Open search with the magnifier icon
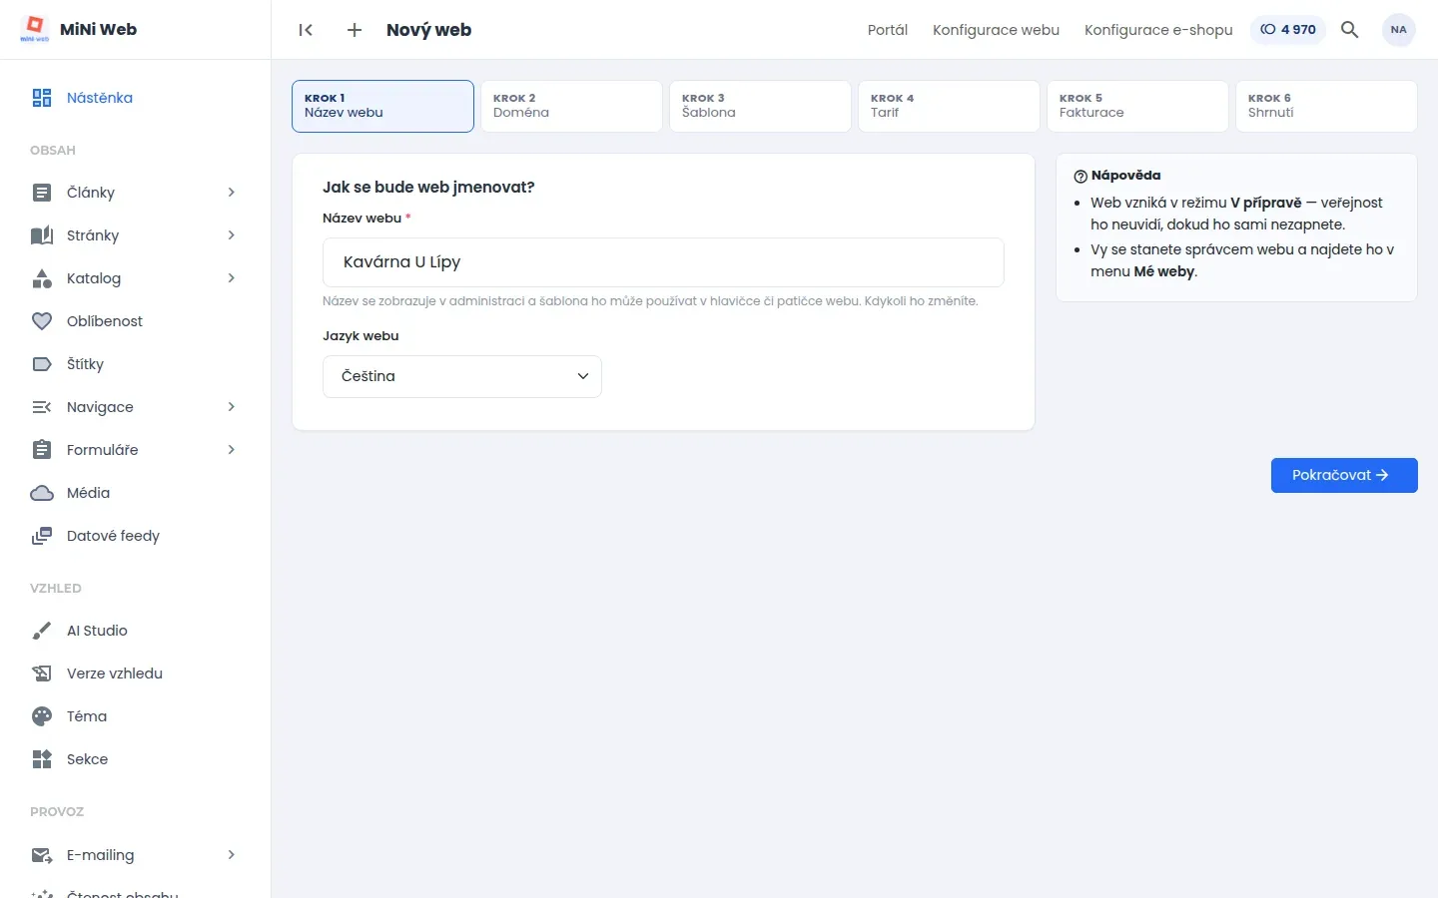This screenshot has height=898, width=1438. click(x=1349, y=30)
